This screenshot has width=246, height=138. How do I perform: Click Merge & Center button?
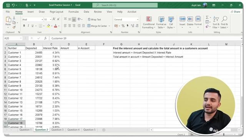(x=97, y=26)
